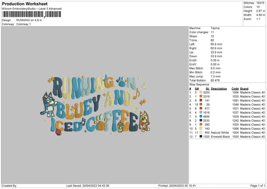Click the Description column header
The image size is (267, 189).
(219, 89)
